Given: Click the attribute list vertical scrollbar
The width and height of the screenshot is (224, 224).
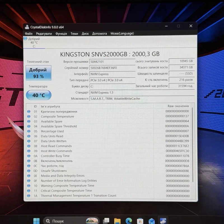Looking at the screenshot, I should coord(193,144).
